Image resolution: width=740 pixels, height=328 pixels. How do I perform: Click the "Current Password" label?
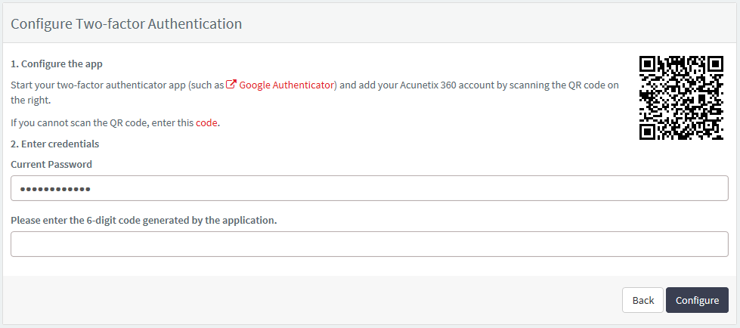(x=51, y=164)
